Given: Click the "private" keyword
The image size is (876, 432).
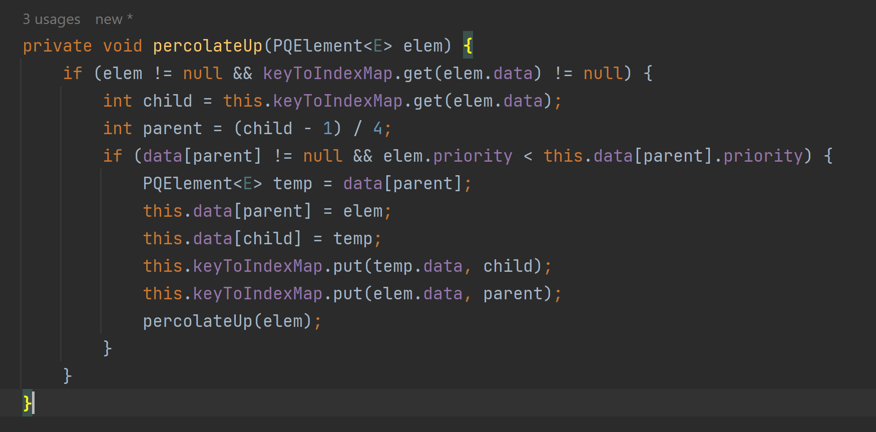Looking at the screenshot, I should [57, 46].
